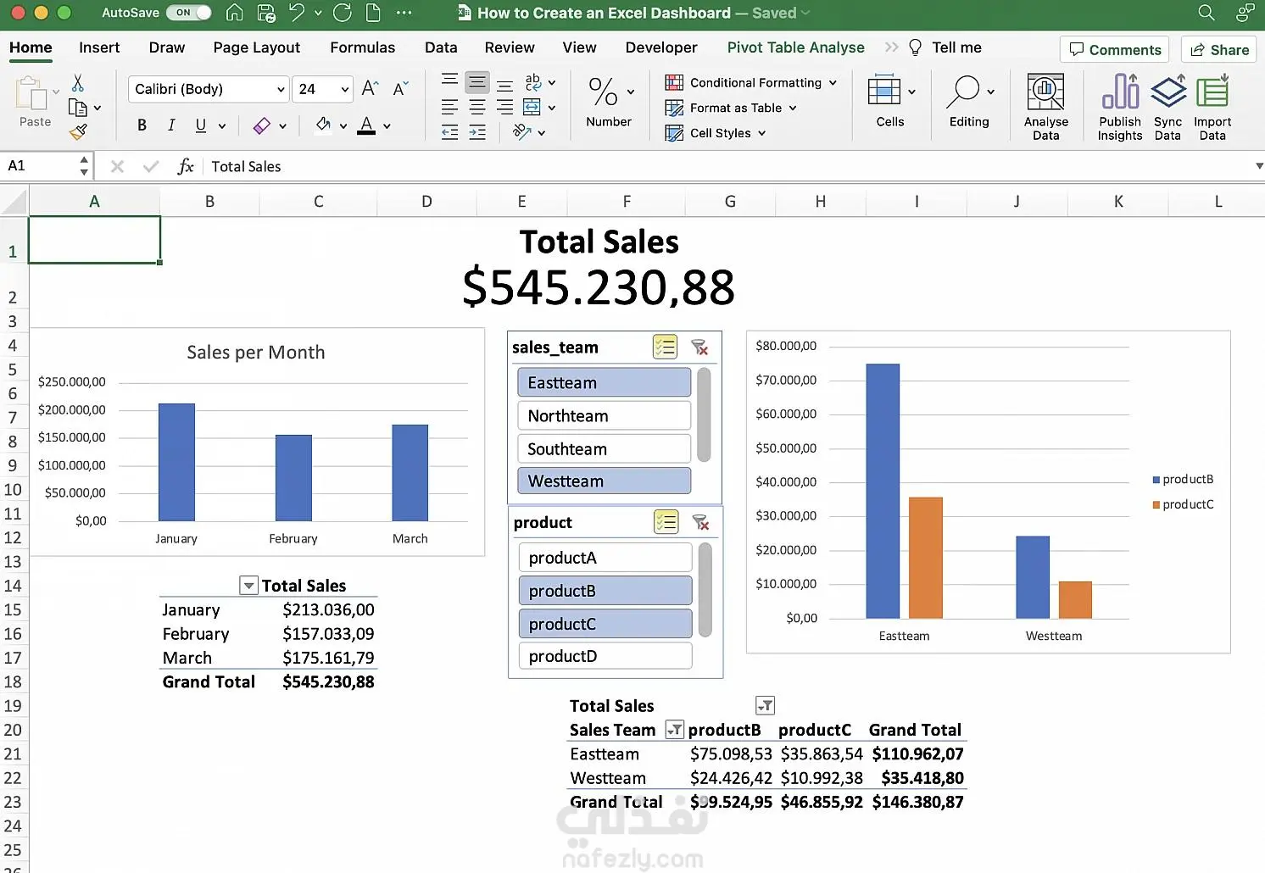The image size is (1265, 873).
Task: Cut the selection with the scissors icon
Action: coord(78,83)
